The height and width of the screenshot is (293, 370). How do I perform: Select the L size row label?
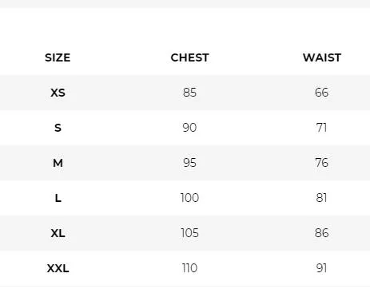click(x=58, y=198)
